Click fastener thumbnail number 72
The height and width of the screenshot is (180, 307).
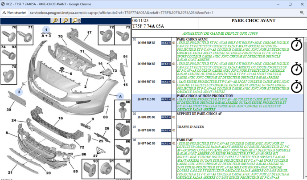[x=106, y=35]
